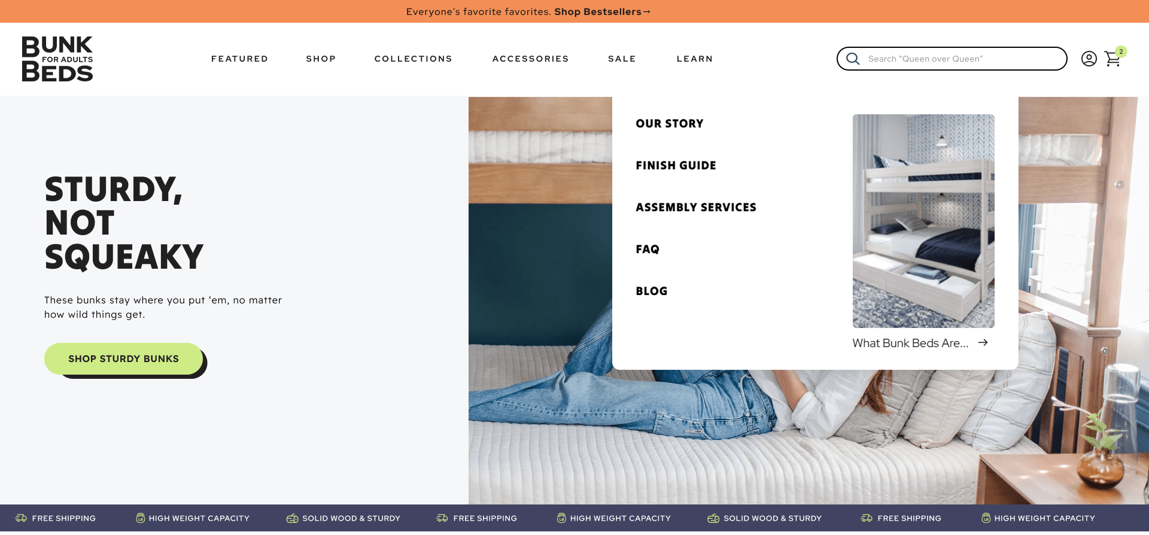Open the What Bunk Beds Are... article link
The width and height of the screenshot is (1149, 535).
[x=910, y=343]
